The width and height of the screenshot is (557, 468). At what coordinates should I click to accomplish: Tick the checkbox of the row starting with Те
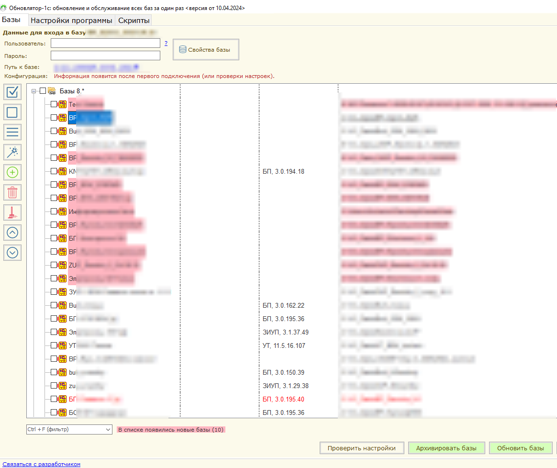pos(54,104)
